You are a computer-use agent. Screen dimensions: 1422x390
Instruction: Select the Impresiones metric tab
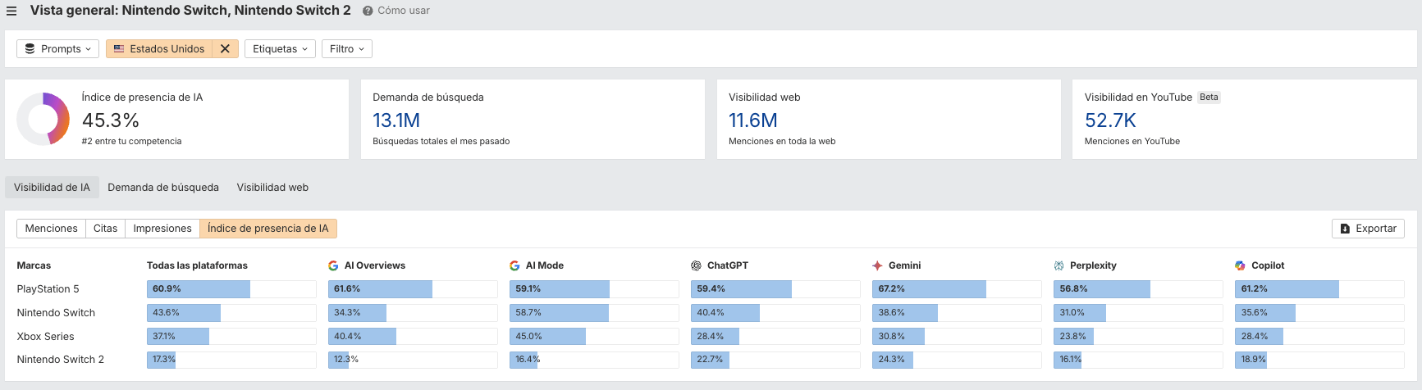[162, 229]
